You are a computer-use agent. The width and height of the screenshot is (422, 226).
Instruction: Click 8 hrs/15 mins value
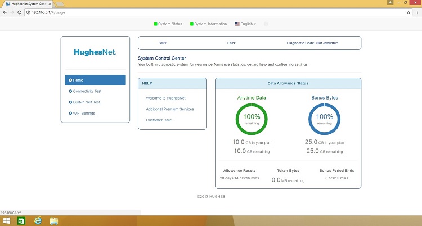336,178
